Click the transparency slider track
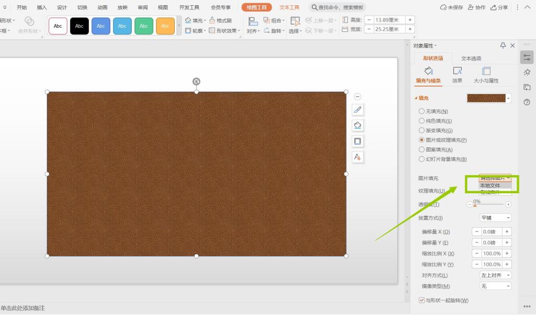536x315 pixels. tap(489, 204)
